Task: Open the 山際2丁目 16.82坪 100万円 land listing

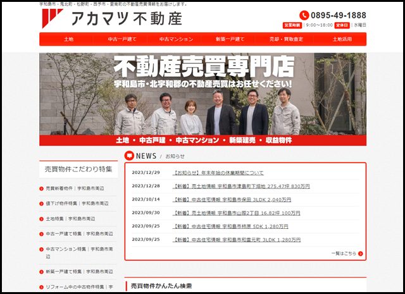Action: click(x=236, y=213)
